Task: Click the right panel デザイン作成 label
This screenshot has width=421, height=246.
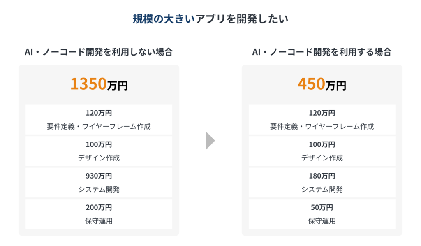Action: pyautogui.click(x=322, y=158)
